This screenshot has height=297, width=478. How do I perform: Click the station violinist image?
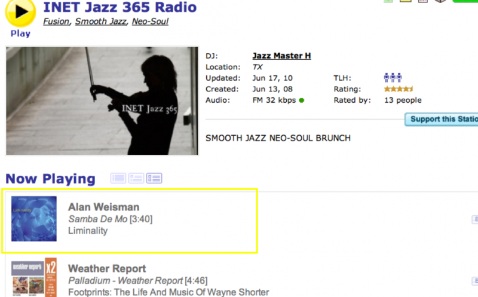pyautogui.click(x=102, y=101)
